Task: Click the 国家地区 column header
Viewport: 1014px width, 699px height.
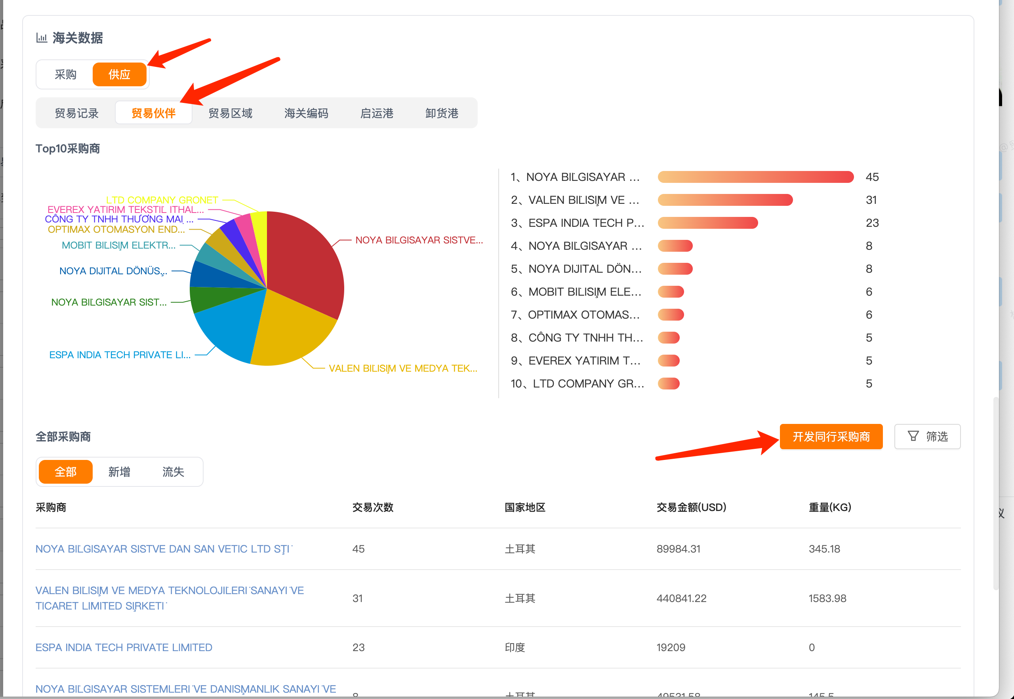Action: (x=525, y=507)
